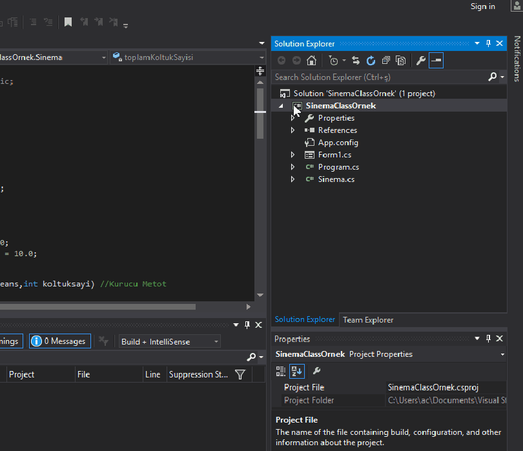Click the user account icon beside Sign in
Image resolution: width=523 pixels, height=451 pixels.
517,6
